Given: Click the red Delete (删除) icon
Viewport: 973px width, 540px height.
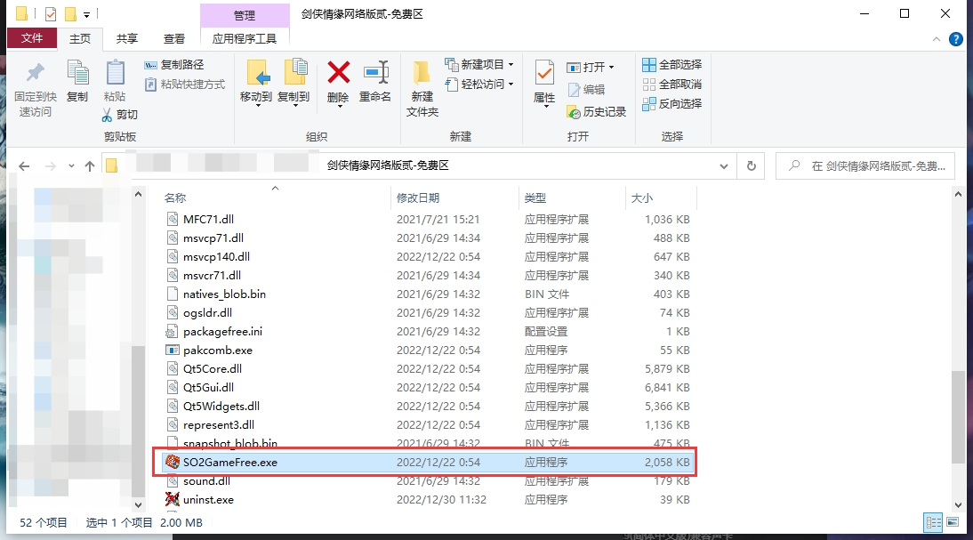Looking at the screenshot, I should (339, 73).
